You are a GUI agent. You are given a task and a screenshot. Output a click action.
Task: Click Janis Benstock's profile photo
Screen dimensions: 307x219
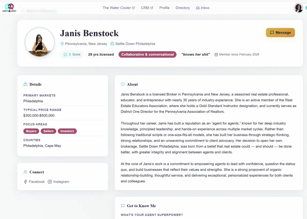point(40,42)
